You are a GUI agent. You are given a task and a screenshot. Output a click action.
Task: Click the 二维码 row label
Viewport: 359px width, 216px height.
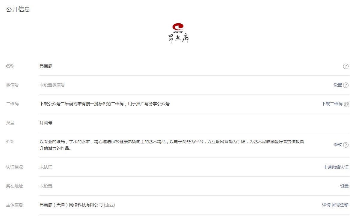[12, 104]
